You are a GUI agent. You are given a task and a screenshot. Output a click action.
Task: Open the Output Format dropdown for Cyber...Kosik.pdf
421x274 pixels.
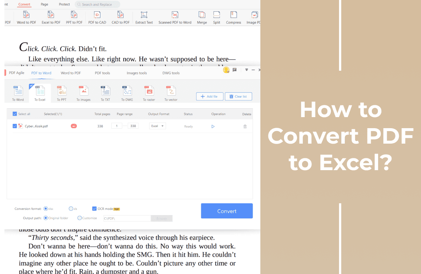[158, 126]
